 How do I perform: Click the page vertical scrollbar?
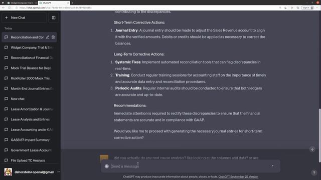click(x=320, y=135)
